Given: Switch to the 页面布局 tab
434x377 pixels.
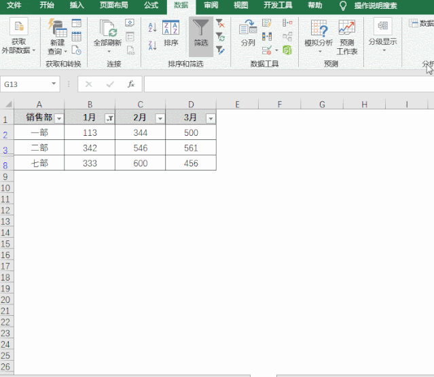Looking at the screenshot, I should pyautogui.click(x=113, y=5).
